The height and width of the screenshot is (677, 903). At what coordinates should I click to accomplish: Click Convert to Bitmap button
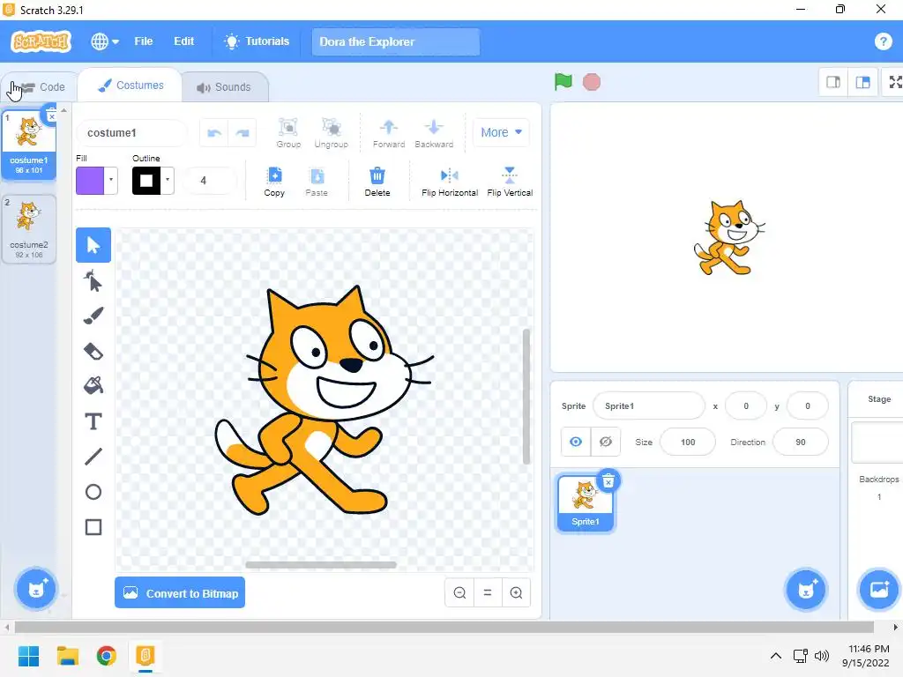coord(180,593)
